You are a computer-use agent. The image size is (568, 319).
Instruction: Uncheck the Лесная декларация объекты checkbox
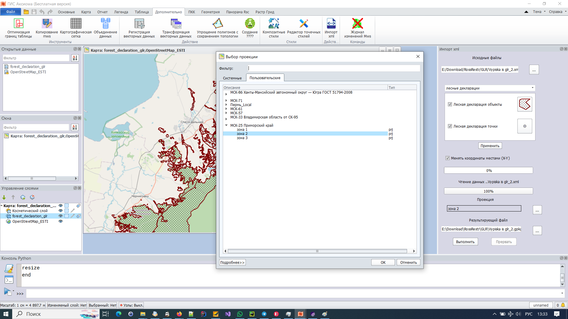click(x=450, y=104)
